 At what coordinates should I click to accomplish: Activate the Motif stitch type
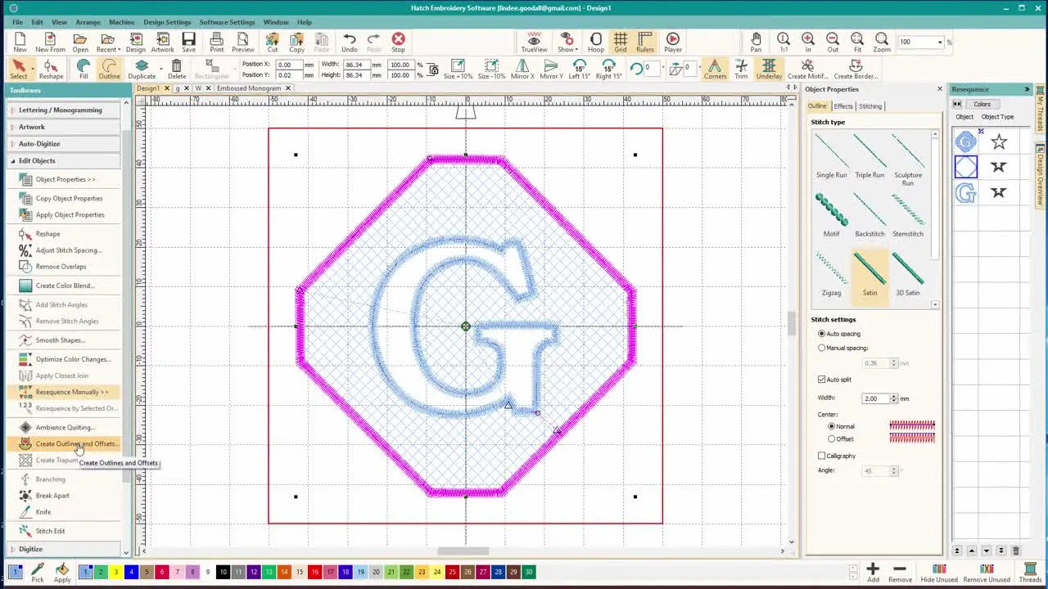coord(831,213)
